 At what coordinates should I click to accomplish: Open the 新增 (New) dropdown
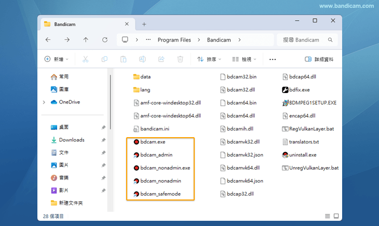coord(57,59)
